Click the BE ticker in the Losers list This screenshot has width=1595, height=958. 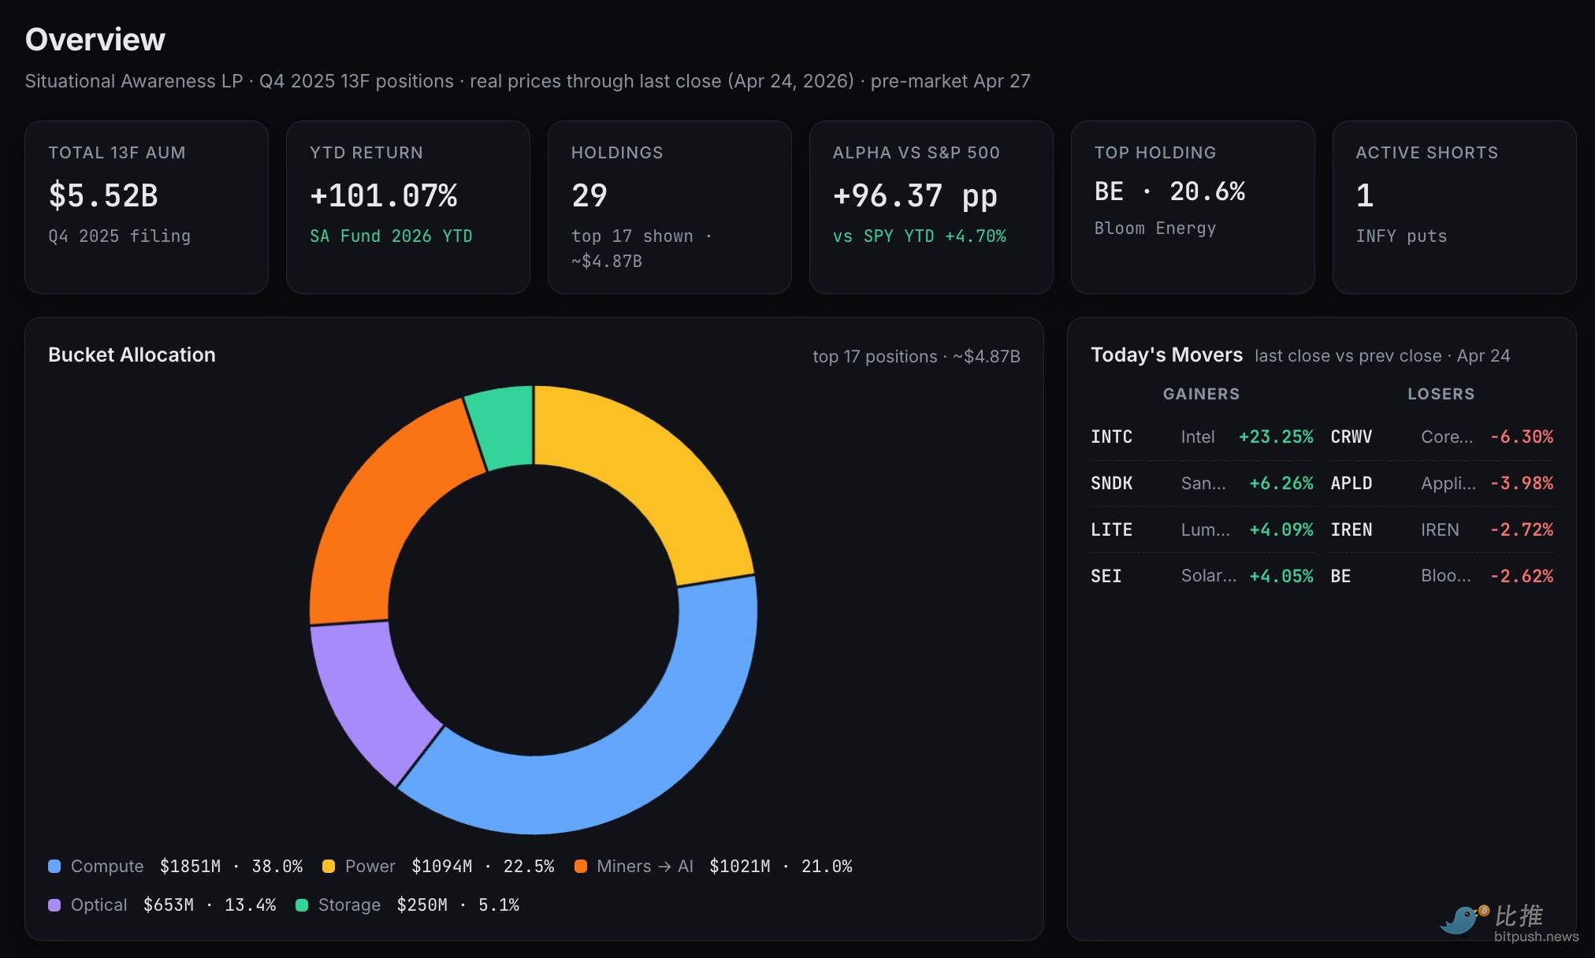click(x=1341, y=577)
